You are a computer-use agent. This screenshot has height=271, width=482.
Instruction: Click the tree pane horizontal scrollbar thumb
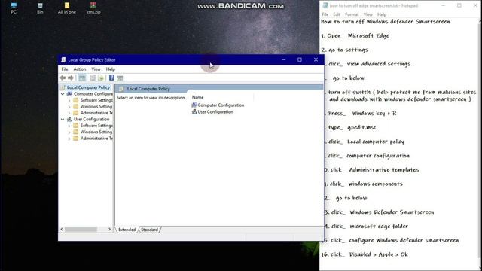[81, 229]
